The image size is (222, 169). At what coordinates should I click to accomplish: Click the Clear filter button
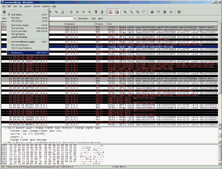tap(94, 18)
